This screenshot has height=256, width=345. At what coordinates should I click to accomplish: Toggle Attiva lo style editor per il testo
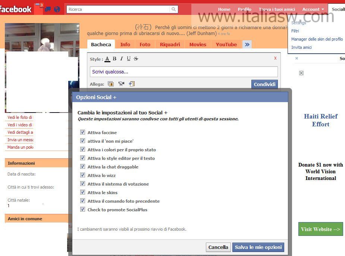(82, 158)
